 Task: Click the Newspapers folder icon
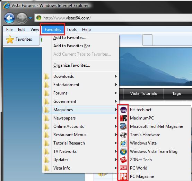tap(46, 118)
